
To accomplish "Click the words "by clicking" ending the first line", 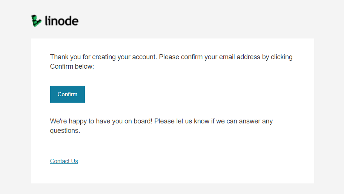I will click(277, 57).
